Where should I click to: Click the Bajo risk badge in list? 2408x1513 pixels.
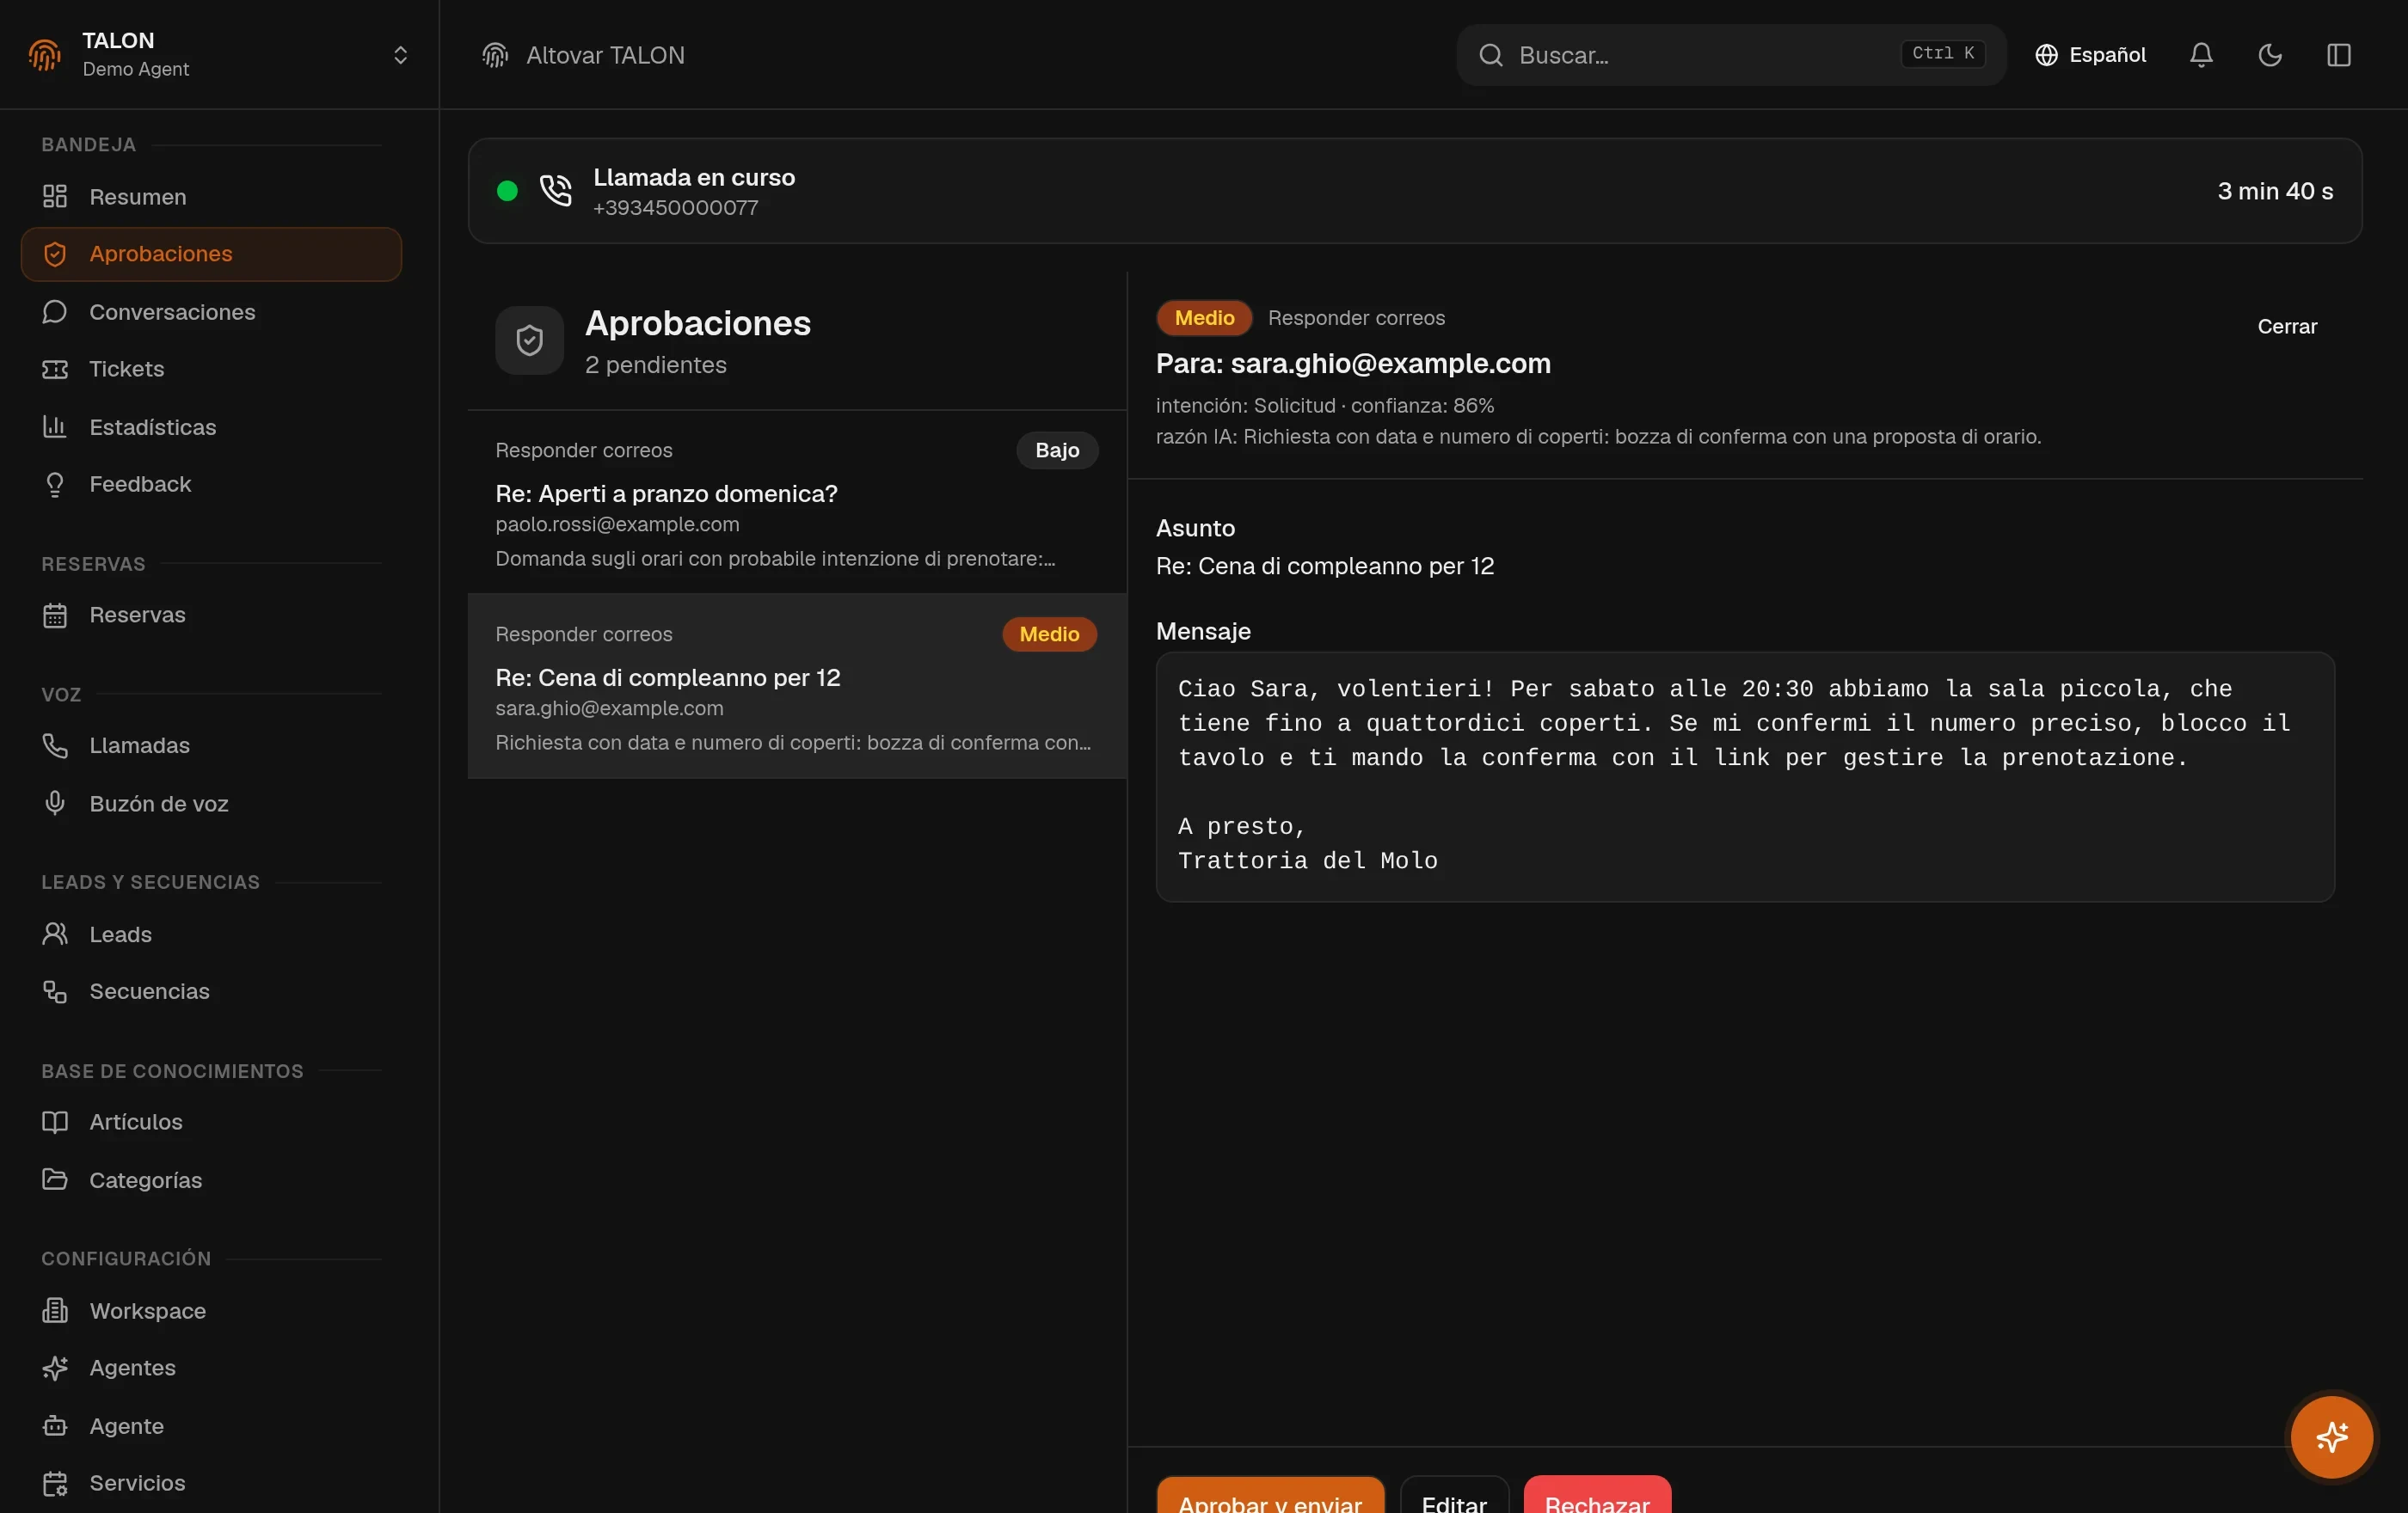pyautogui.click(x=1057, y=450)
